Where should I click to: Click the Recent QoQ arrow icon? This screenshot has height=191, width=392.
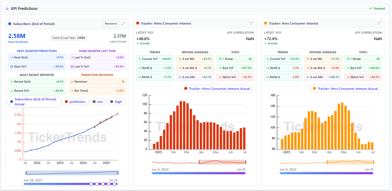coord(12,82)
